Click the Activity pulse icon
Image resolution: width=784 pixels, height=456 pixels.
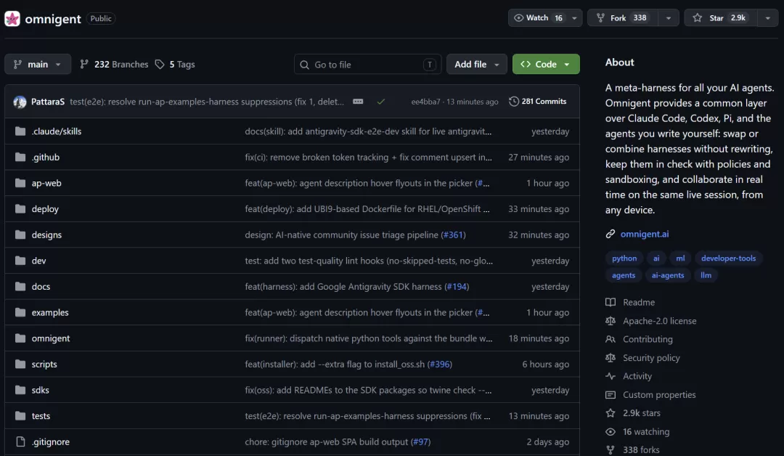pyautogui.click(x=611, y=376)
